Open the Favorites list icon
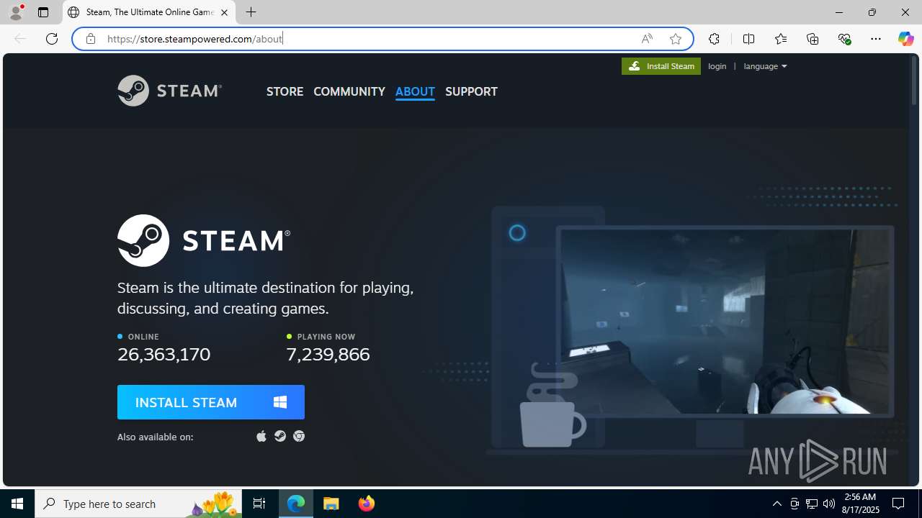Screen dimensions: 922x518 pyautogui.click(x=781, y=39)
